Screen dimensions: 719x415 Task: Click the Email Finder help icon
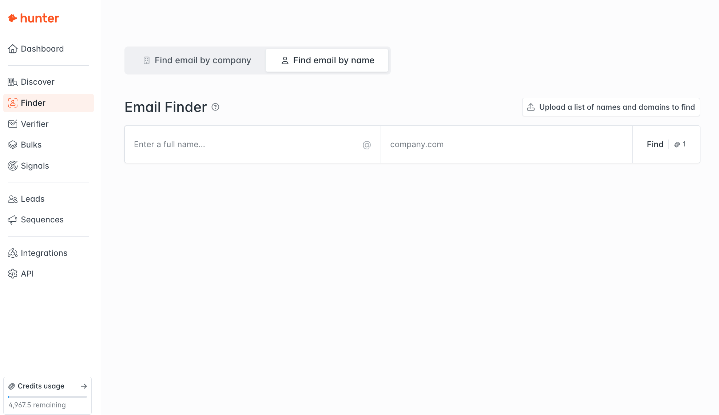(x=215, y=107)
